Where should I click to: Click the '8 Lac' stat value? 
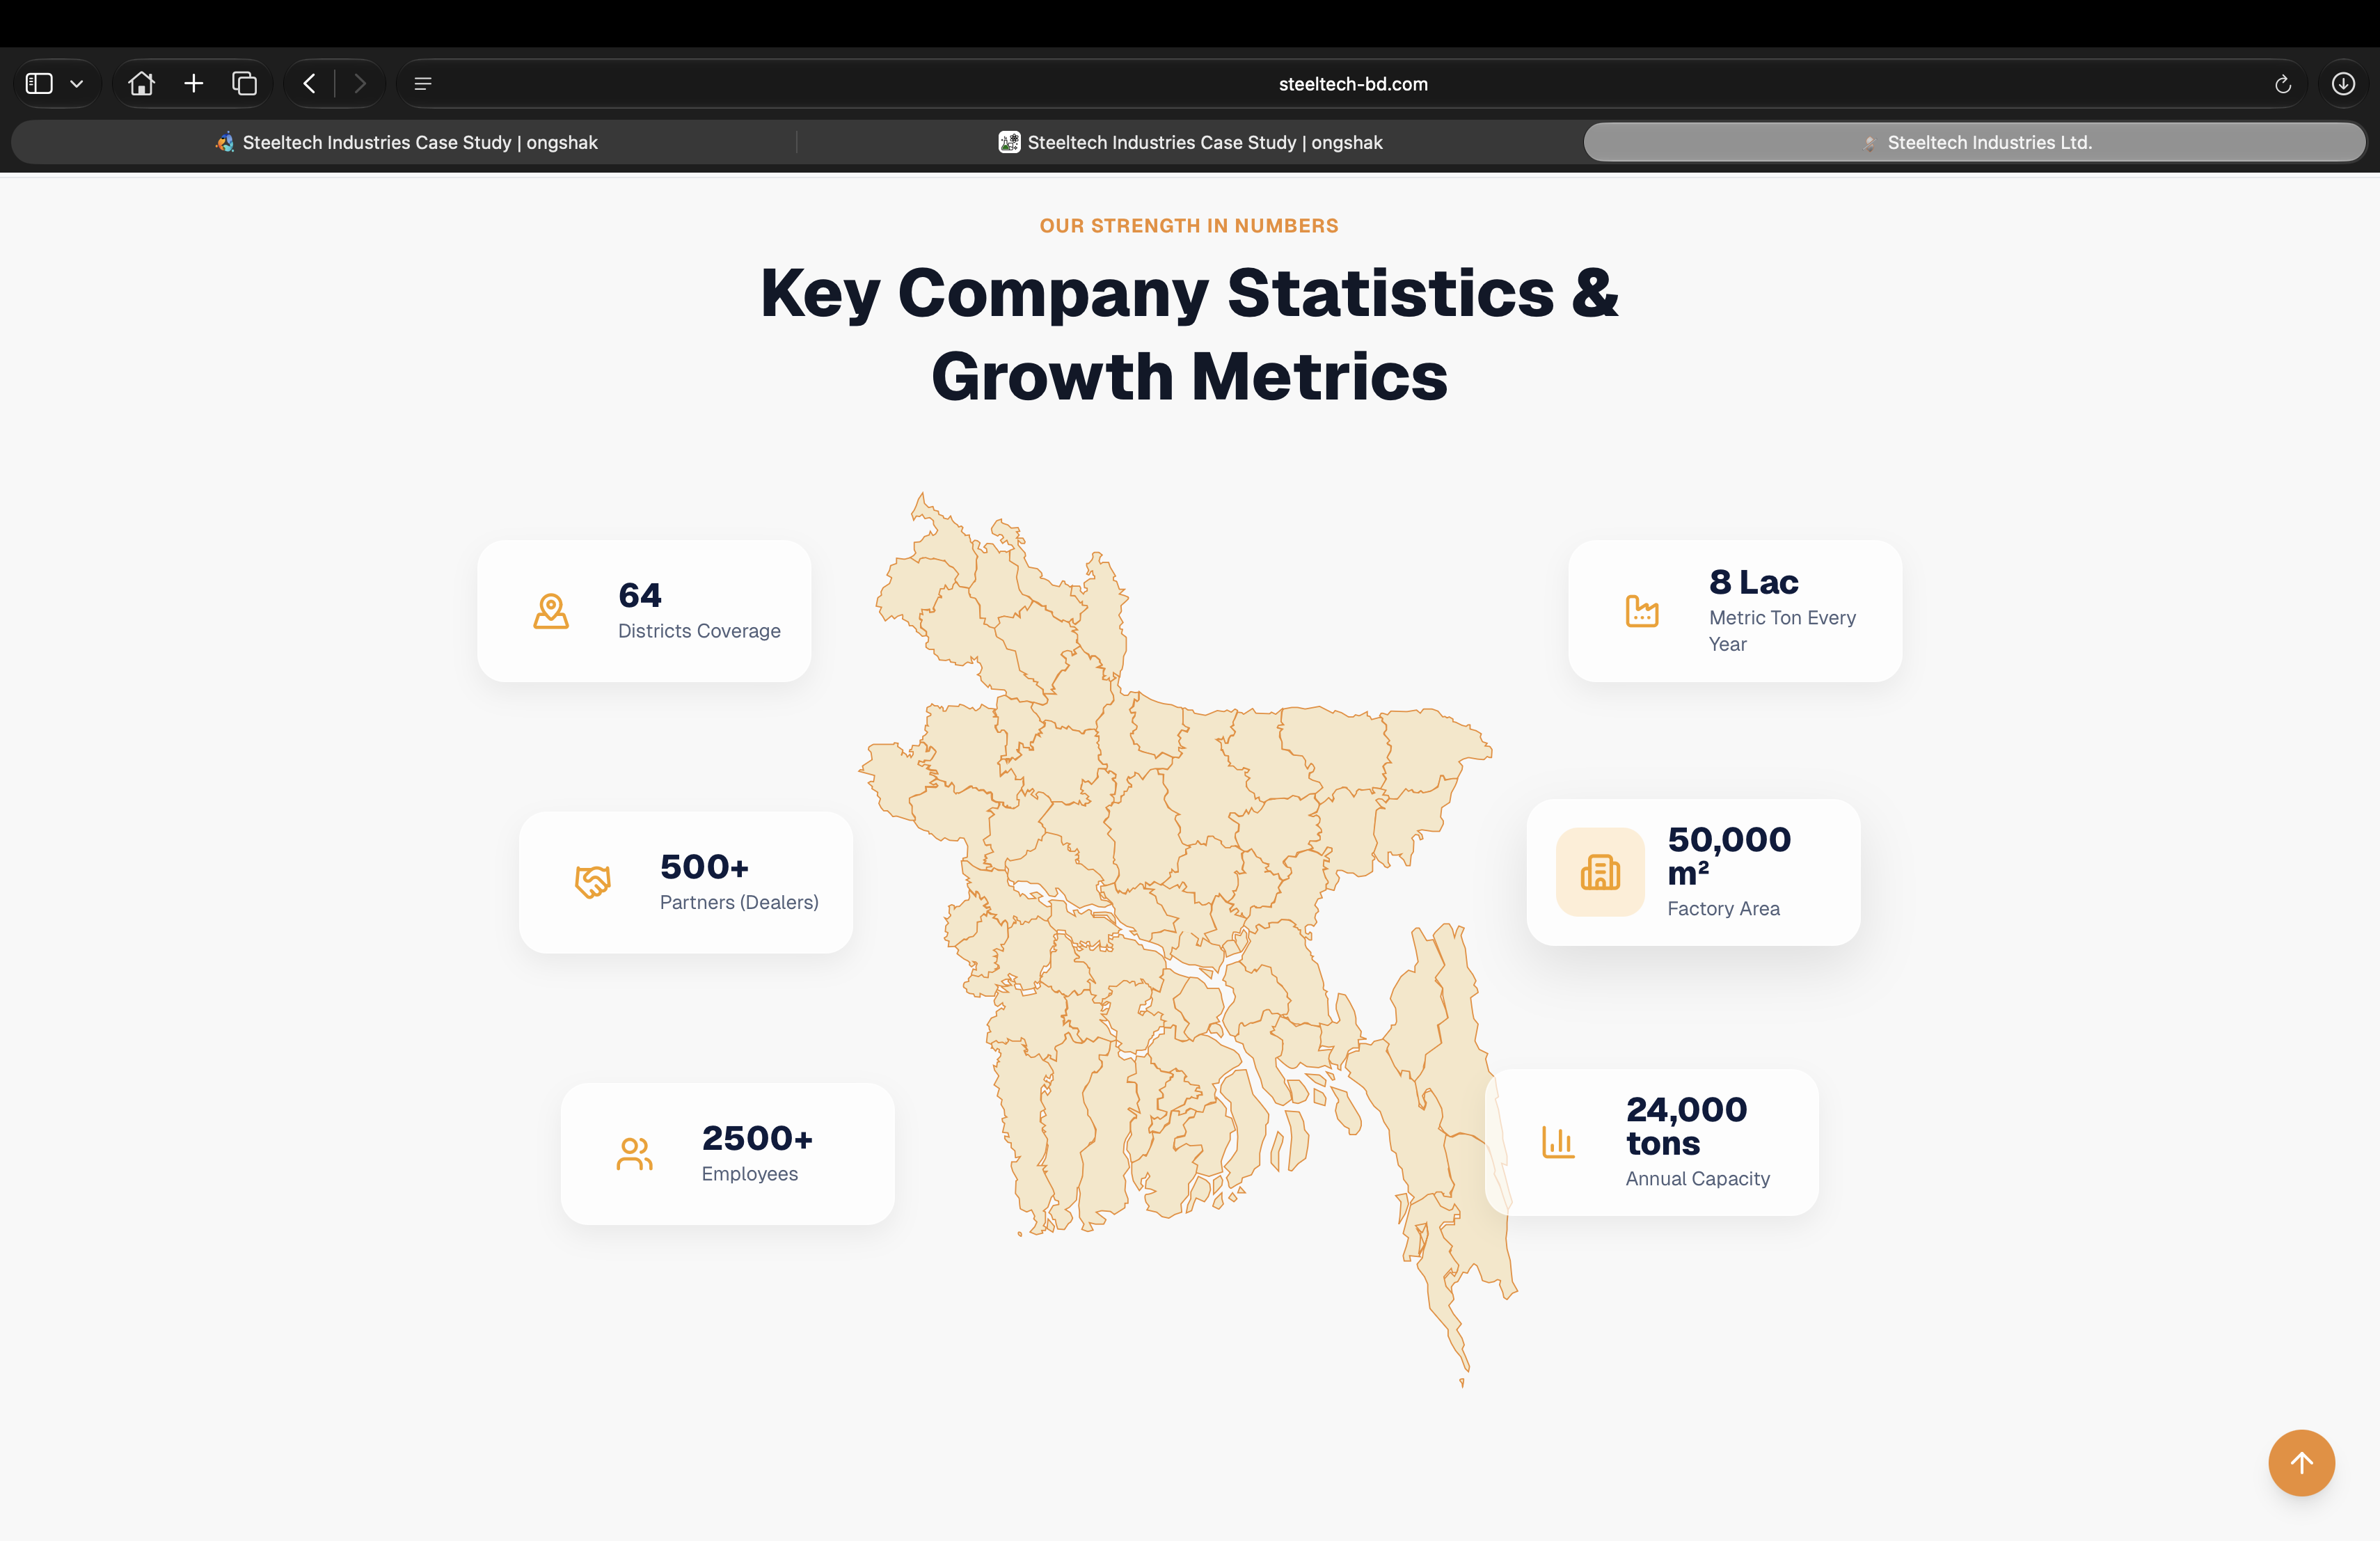1753,582
